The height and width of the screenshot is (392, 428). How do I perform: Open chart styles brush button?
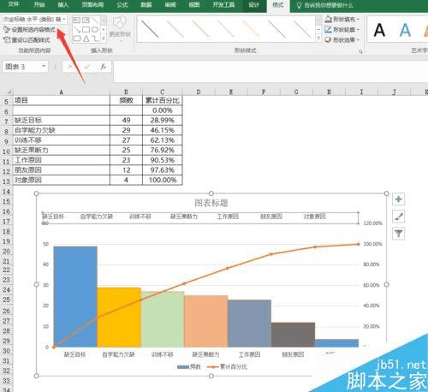pyautogui.click(x=398, y=217)
